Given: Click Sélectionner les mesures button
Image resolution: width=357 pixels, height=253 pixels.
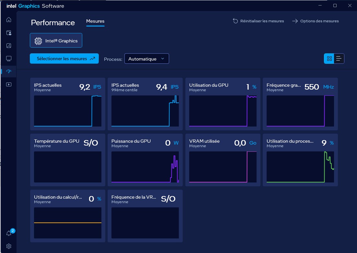Looking at the screenshot, I should pos(64,59).
